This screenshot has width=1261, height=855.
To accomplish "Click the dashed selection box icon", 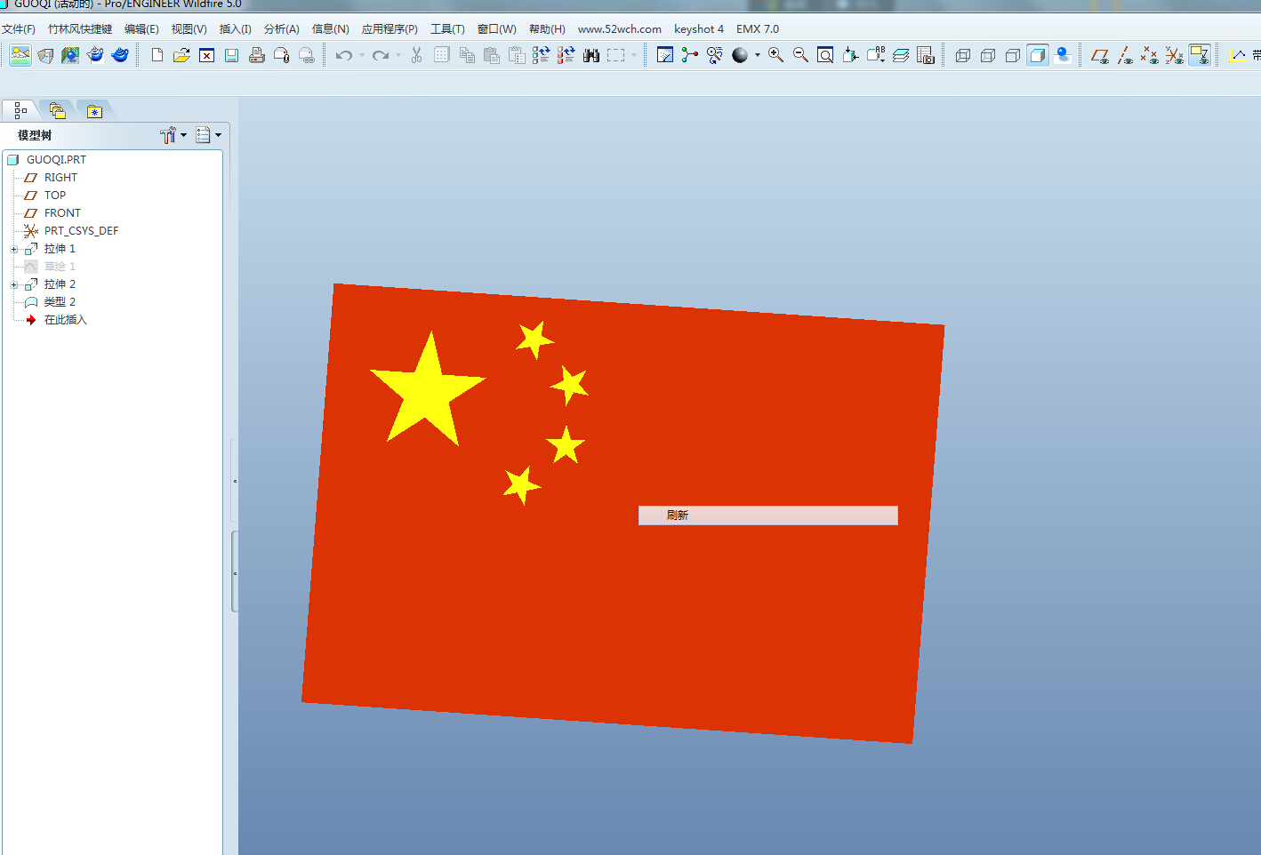I will (x=615, y=55).
